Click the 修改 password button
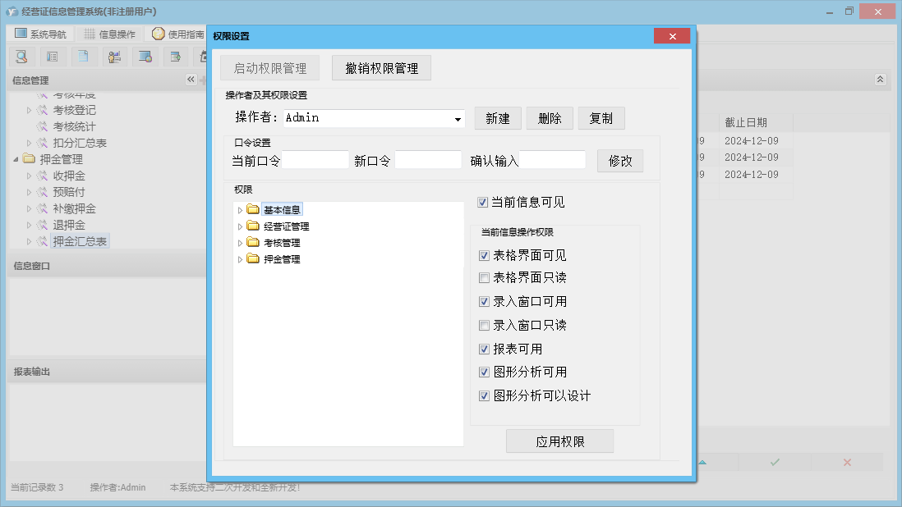Viewport: 902px width, 507px height. [x=620, y=161]
